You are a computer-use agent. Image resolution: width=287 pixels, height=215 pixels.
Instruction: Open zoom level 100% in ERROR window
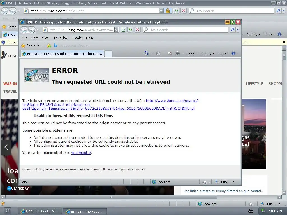224,182
